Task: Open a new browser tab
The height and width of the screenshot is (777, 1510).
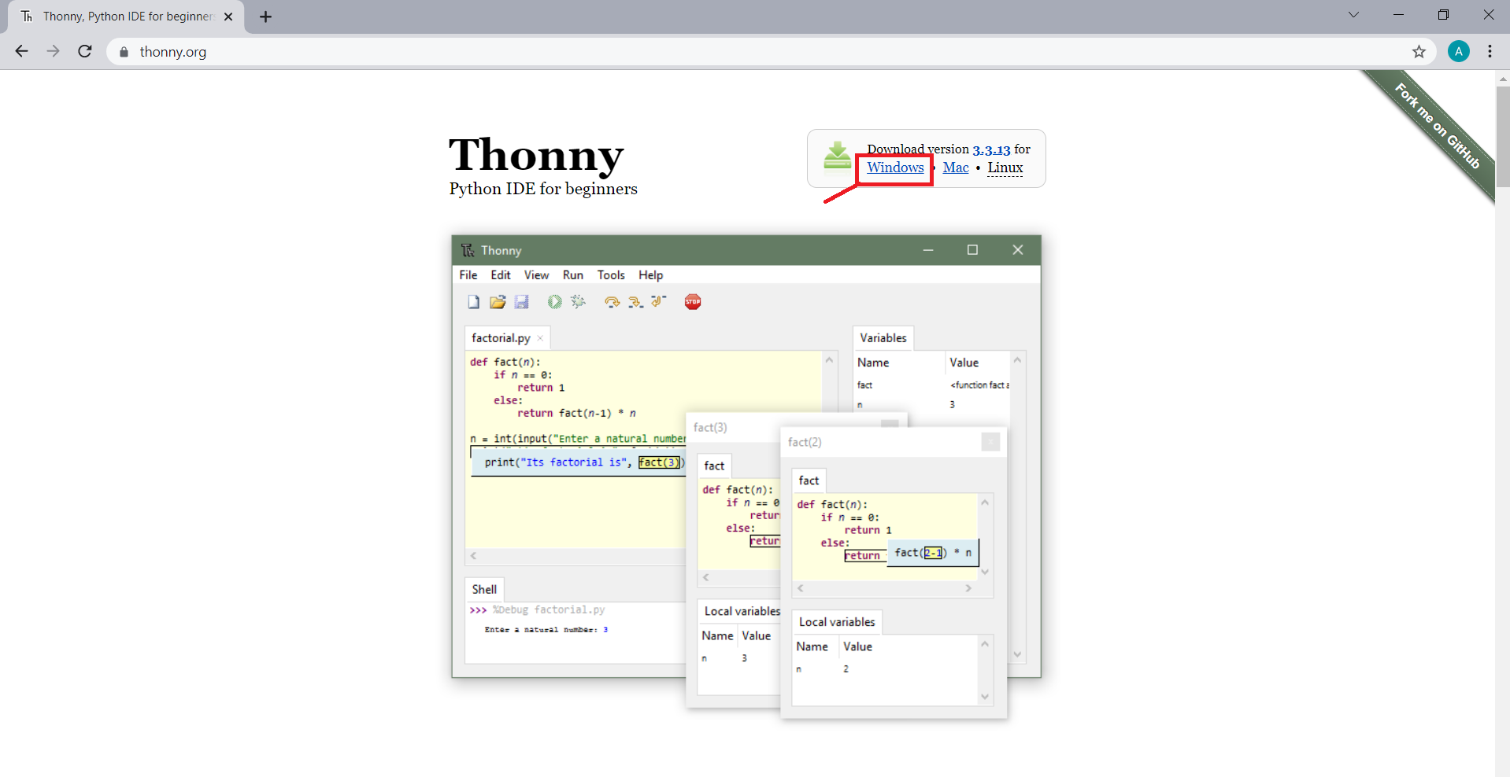Action: tap(266, 17)
